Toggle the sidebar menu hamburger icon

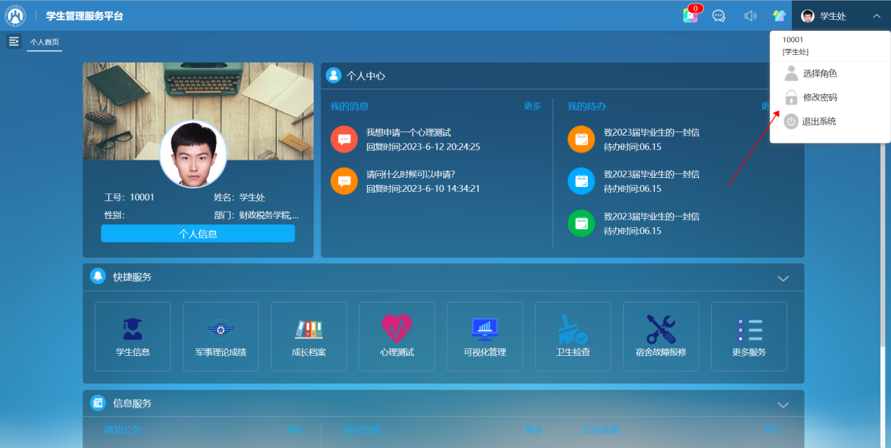[13, 41]
